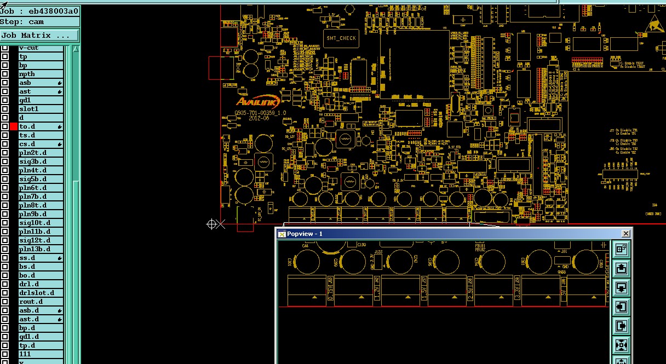The image size is (666, 364).
Task: Check the box for layer sig3b.d
Action: [5, 161]
